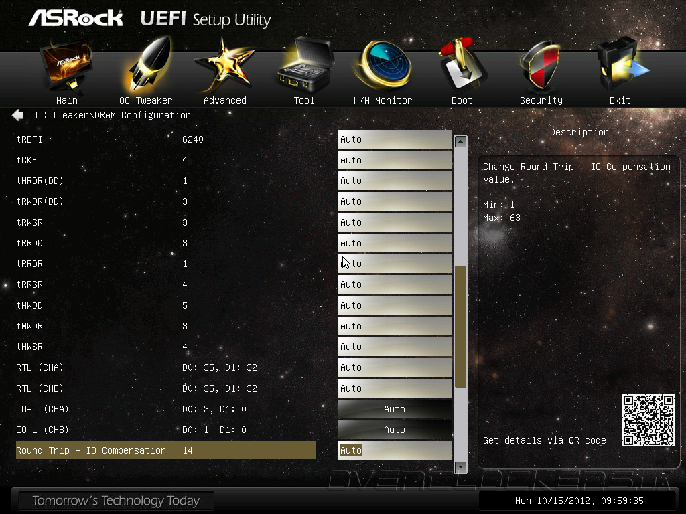Click the tREFI Auto value field
Viewport: 686px width, 514px height.
(394, 139)
